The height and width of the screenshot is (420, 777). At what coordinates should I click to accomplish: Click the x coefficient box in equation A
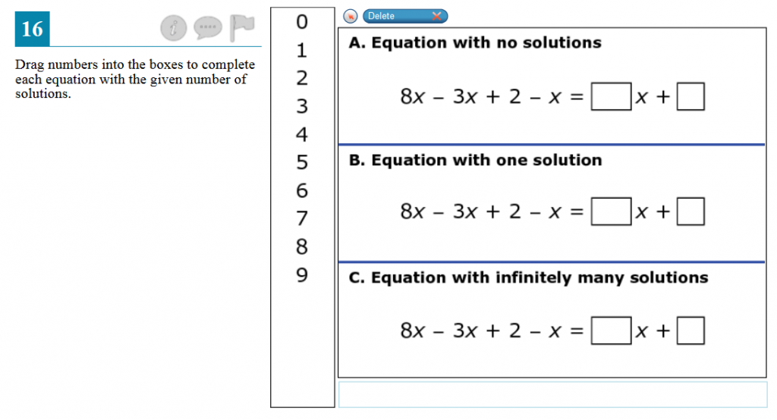tap(611, 97)
